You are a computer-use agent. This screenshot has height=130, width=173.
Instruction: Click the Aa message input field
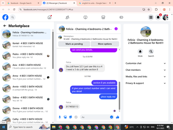coord(97,117)
